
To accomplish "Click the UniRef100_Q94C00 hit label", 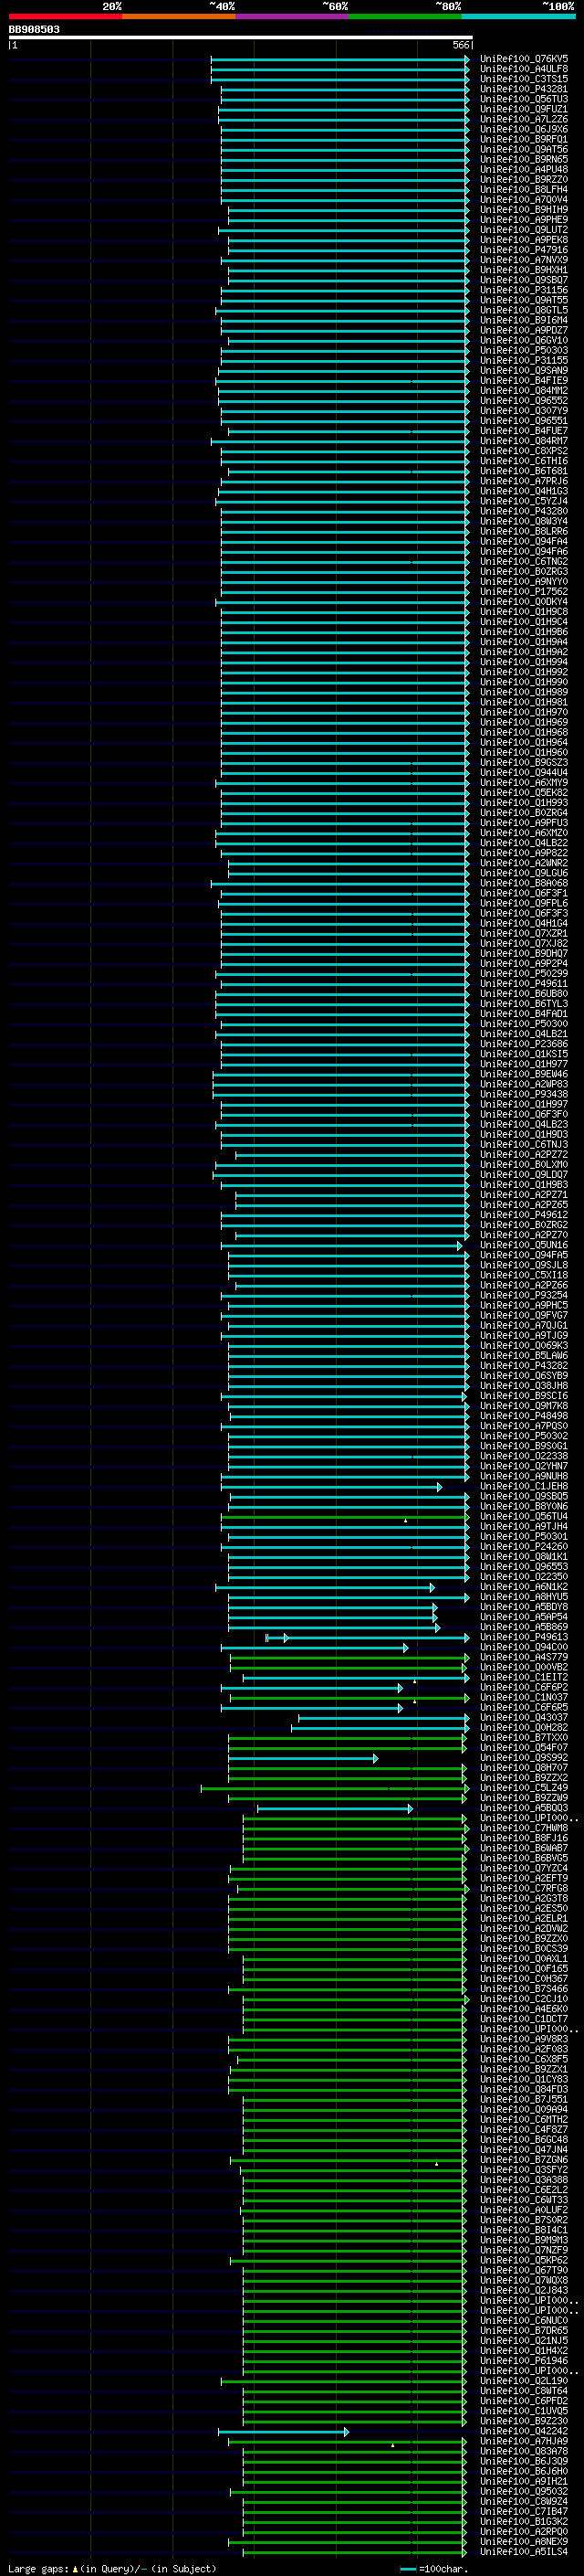I will (524, 1647).
